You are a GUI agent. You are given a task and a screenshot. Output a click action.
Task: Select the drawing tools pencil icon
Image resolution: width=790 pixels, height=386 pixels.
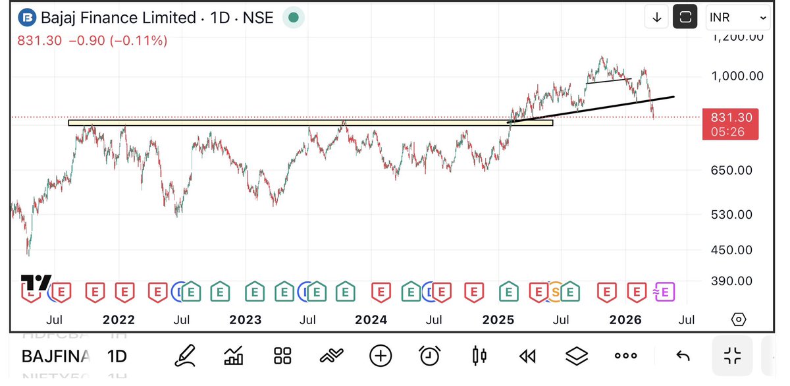pyautogui.click(x=186, y=356)
